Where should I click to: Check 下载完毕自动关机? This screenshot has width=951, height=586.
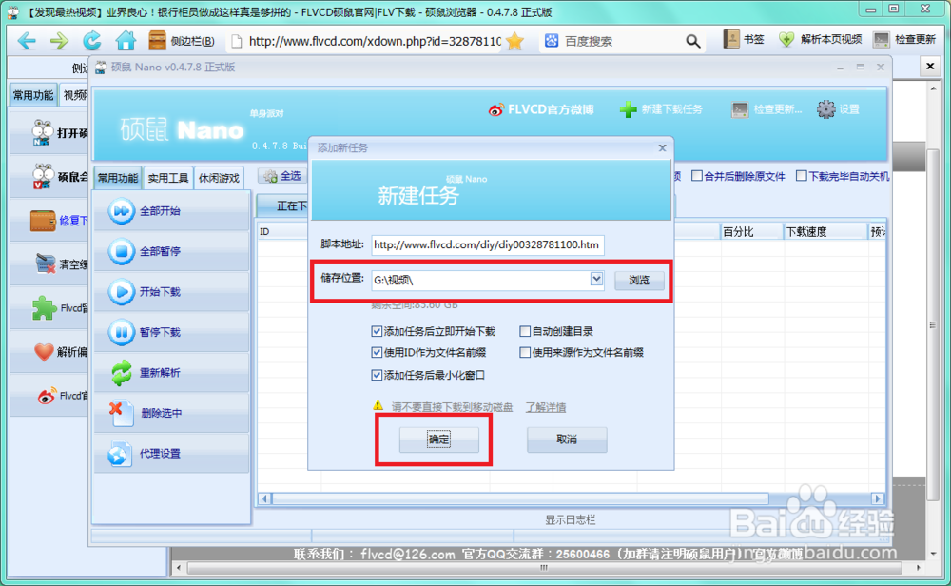click(802, 176)
